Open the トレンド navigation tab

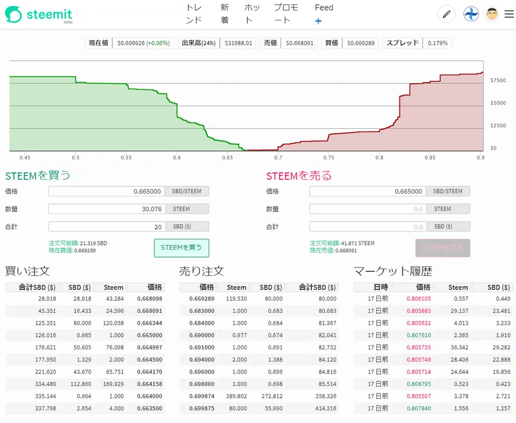click(194, 14)
